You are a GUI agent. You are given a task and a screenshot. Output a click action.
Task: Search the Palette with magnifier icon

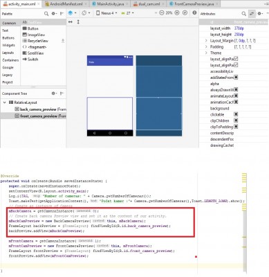click(46, 14)
